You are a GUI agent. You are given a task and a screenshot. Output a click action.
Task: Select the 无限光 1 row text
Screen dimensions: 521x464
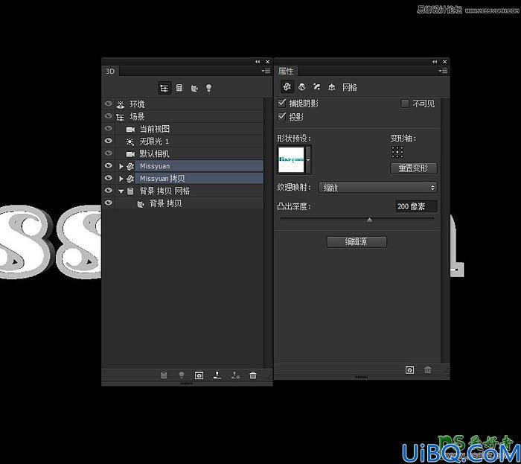pyautogui.click(x=154, y=142)
